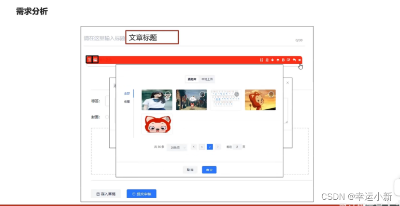
Task: Tick the selection circle on street scene image
Action: tap(202, 94)
